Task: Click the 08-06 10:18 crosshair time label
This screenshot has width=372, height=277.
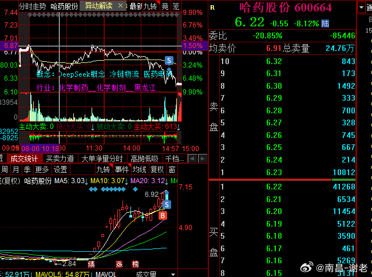Action: [x=40, y=149]
